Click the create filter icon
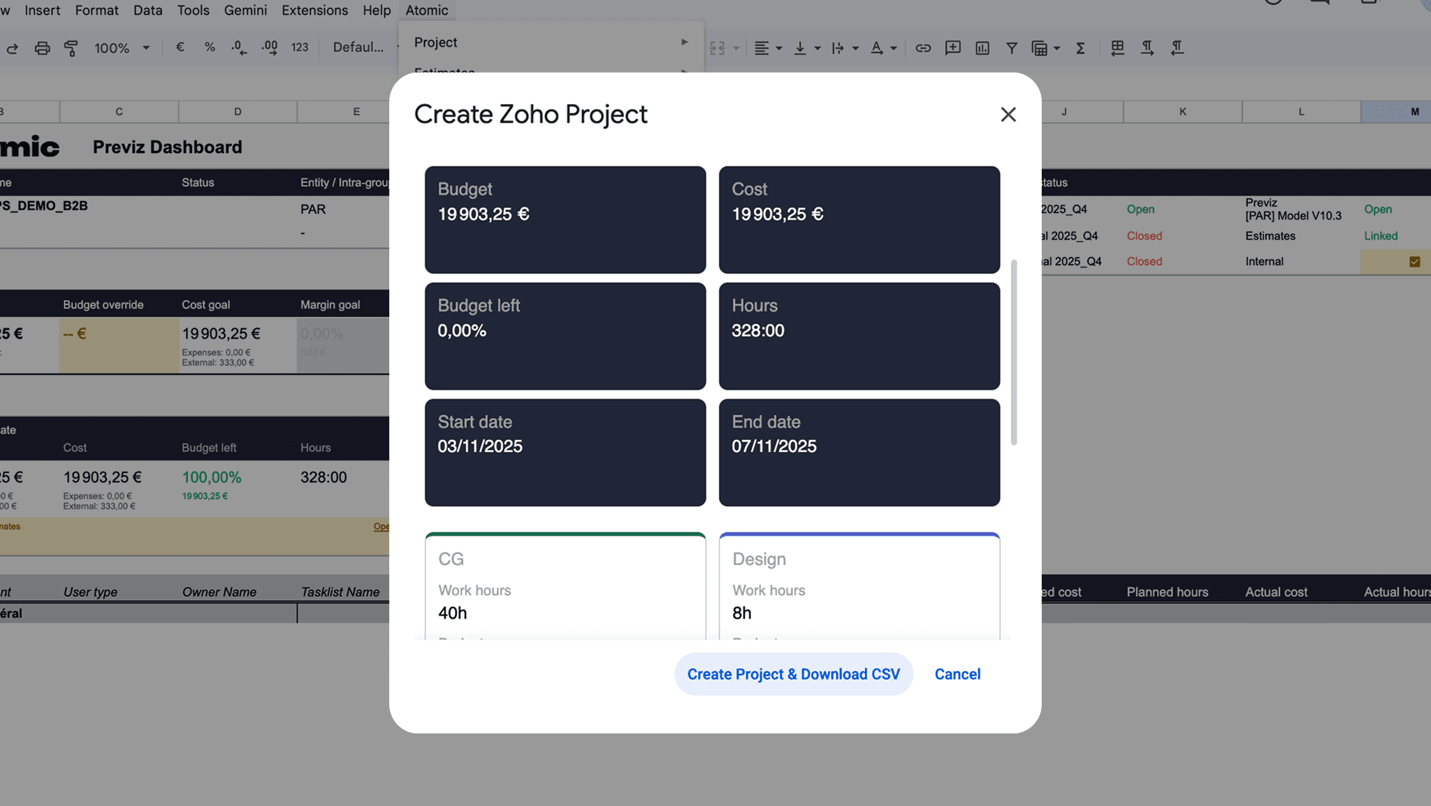Viewport: 1431px width, 806px height. (x=1011, y=48)
